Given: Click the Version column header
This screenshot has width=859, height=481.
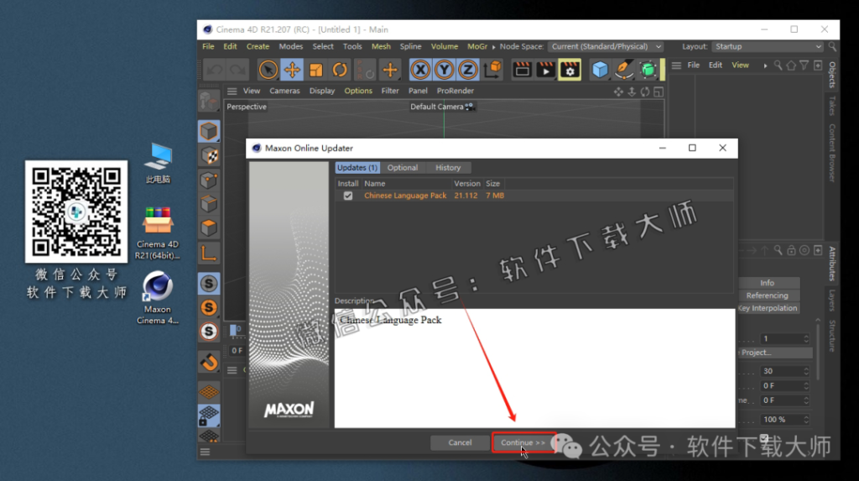Looking at the screenshot, I should tap(466, 184).
